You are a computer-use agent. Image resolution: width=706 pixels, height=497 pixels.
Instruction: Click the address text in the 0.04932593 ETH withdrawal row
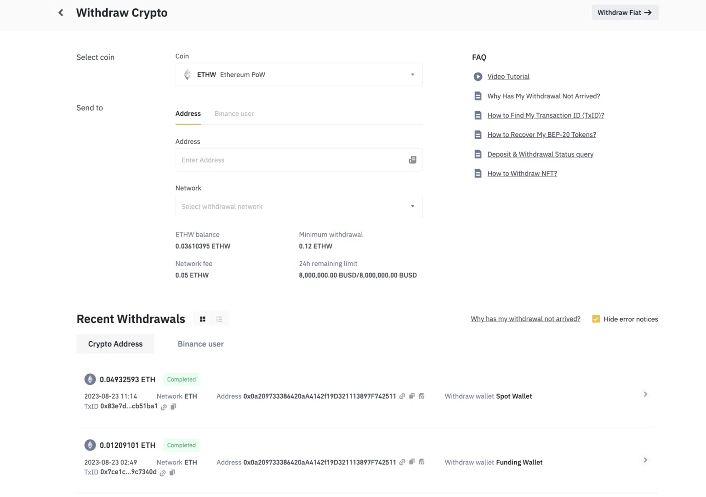coord(319,396)
